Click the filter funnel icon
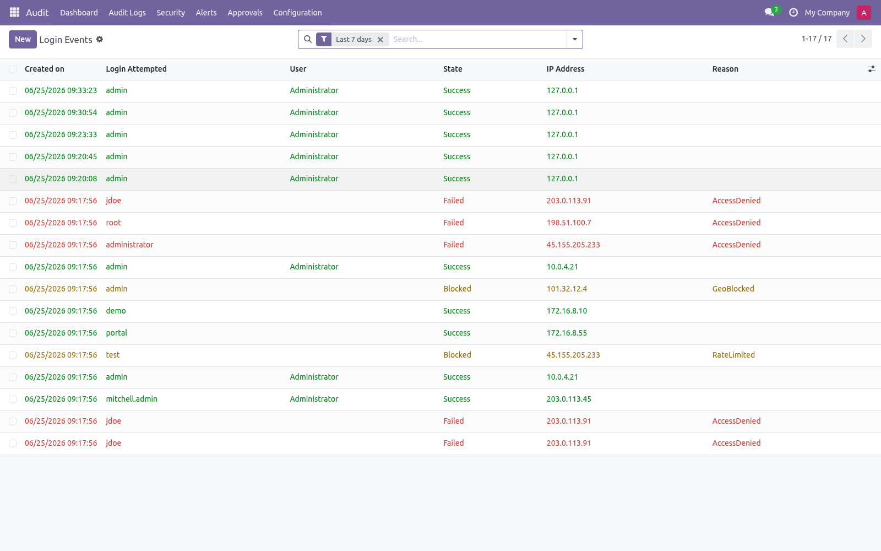The image size is (881, 551). (324, 39)
